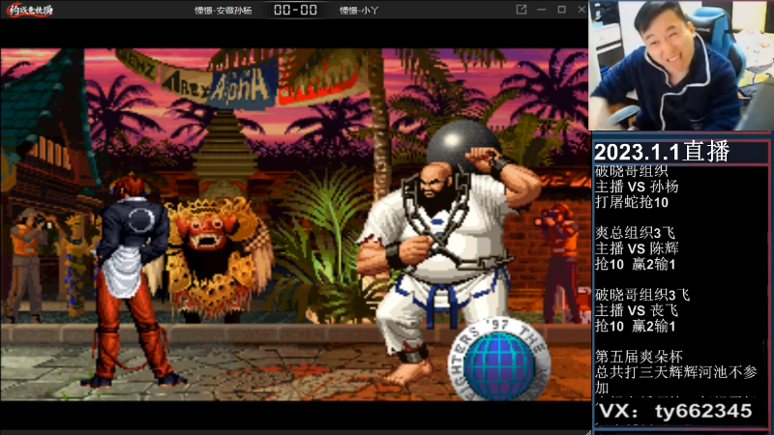Click the 第五届爽朵杯 line
The height and width of the screenshot is (435, 774).
[x=639, y=357]
